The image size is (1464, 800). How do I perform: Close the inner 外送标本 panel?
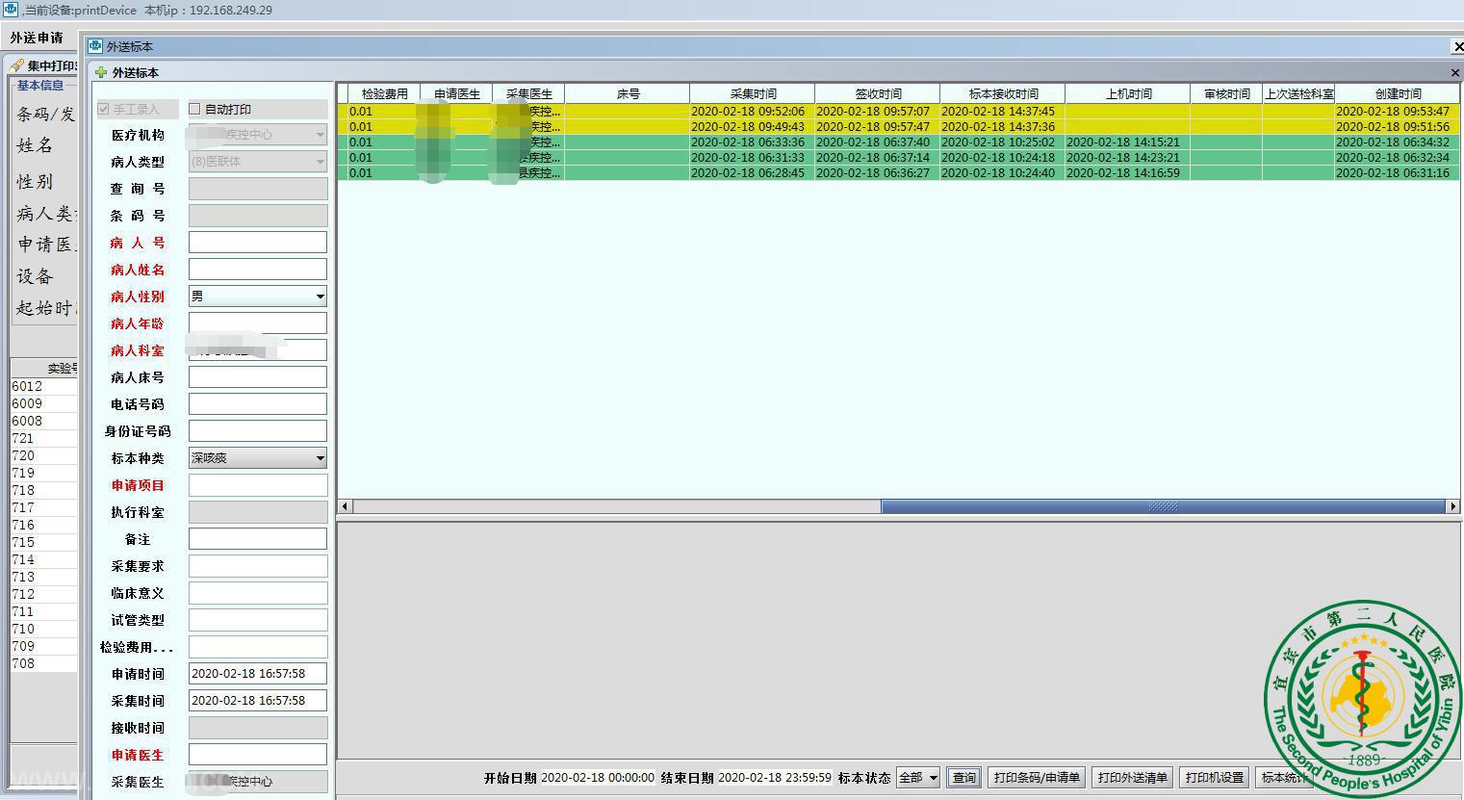point(1454,72)
